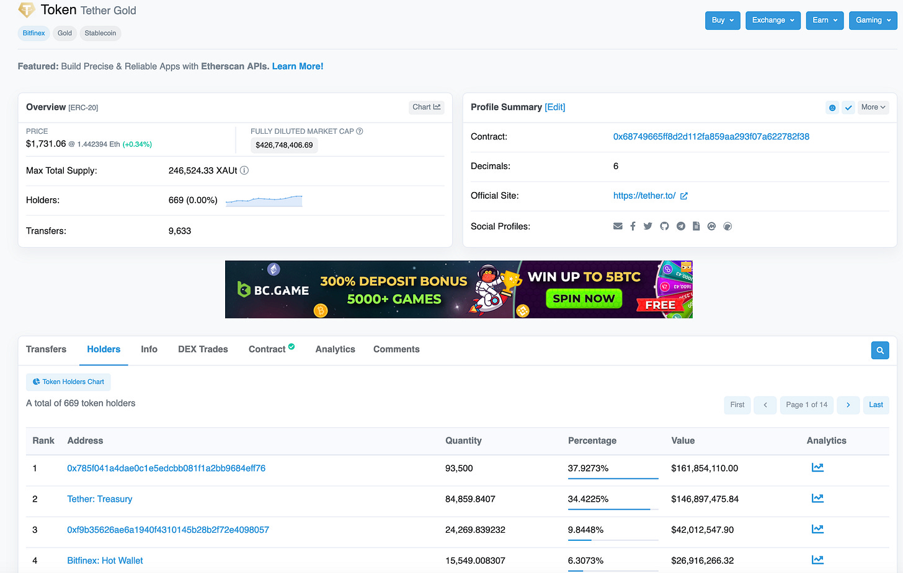Click the [Edit] link in Profile Summary
Image resolution: width=903 pixels, height=573 pixels.
pos(555,107)
